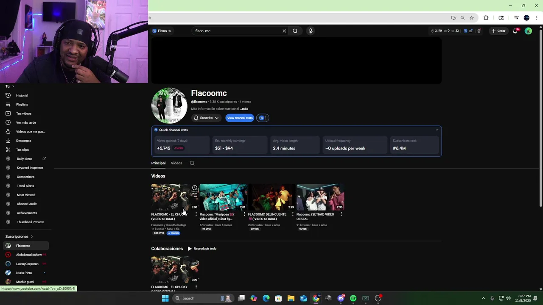Open the vidIQ Filters button
The height and width of the screenshot is (305, 543).
[162, 31]
